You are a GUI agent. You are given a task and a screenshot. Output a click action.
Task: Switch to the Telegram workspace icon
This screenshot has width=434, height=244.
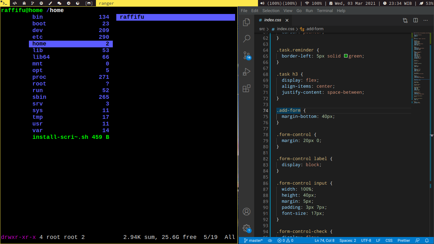(69, 3)
